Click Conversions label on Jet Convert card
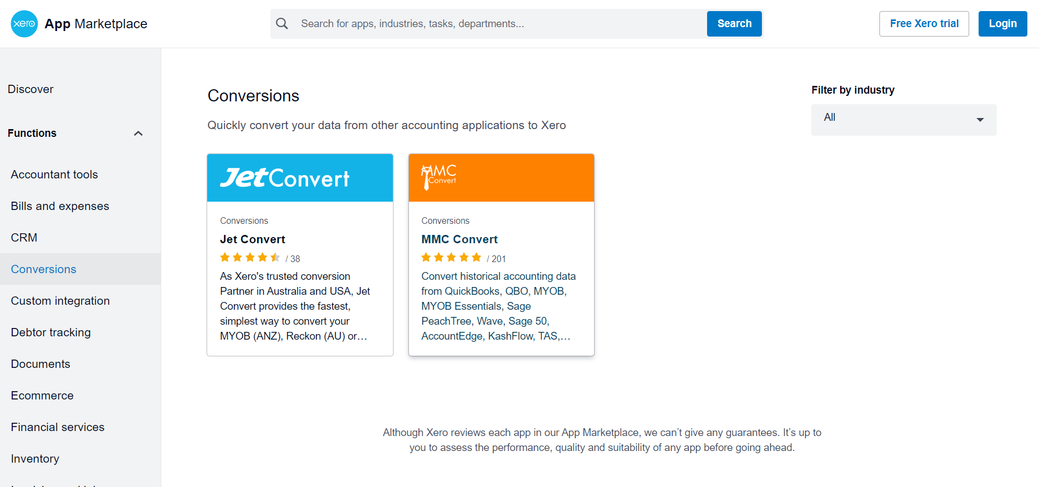This screenshot has height=487, width=1039. (x=244, y=221)
